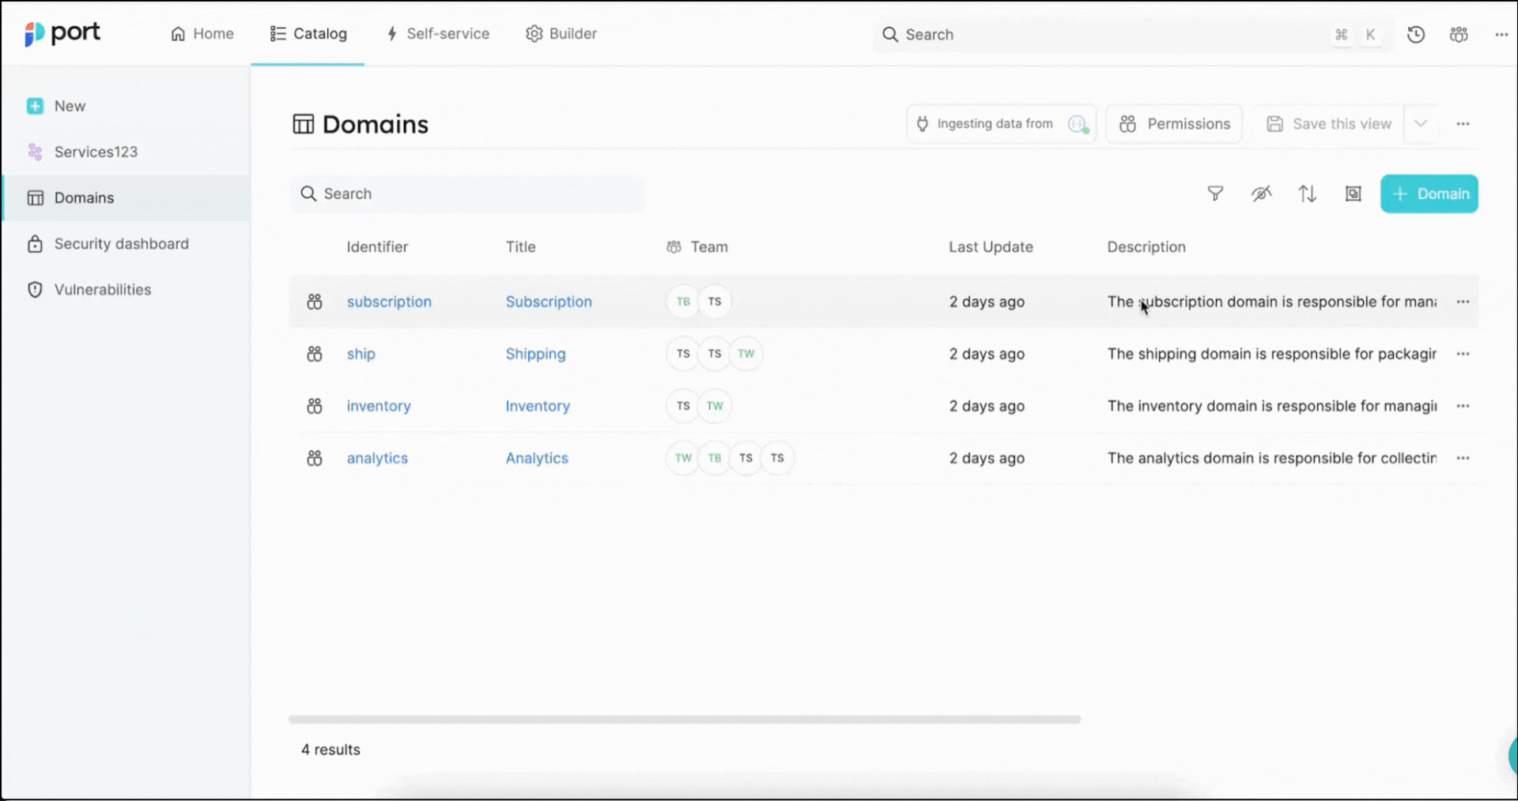Click the Port logo
This screenshot has height=801, width=1518.
coord(62,33)
